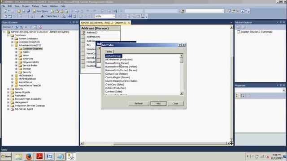Screen dimensions: 287x161
Task: Click the SQL Server Management Studio taskbar icon
Action: click(x=71, y=157)
